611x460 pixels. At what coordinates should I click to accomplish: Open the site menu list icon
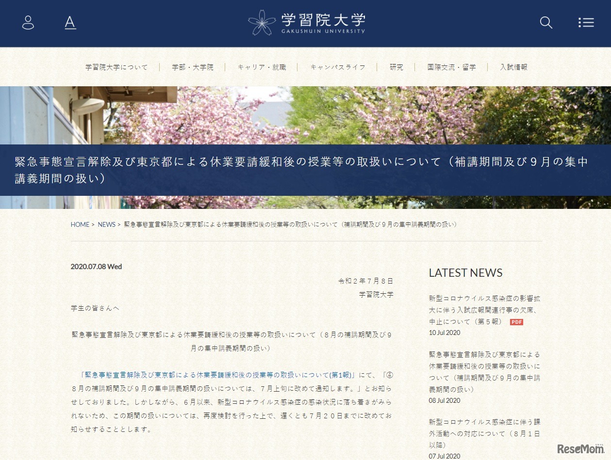click(586, 22)
